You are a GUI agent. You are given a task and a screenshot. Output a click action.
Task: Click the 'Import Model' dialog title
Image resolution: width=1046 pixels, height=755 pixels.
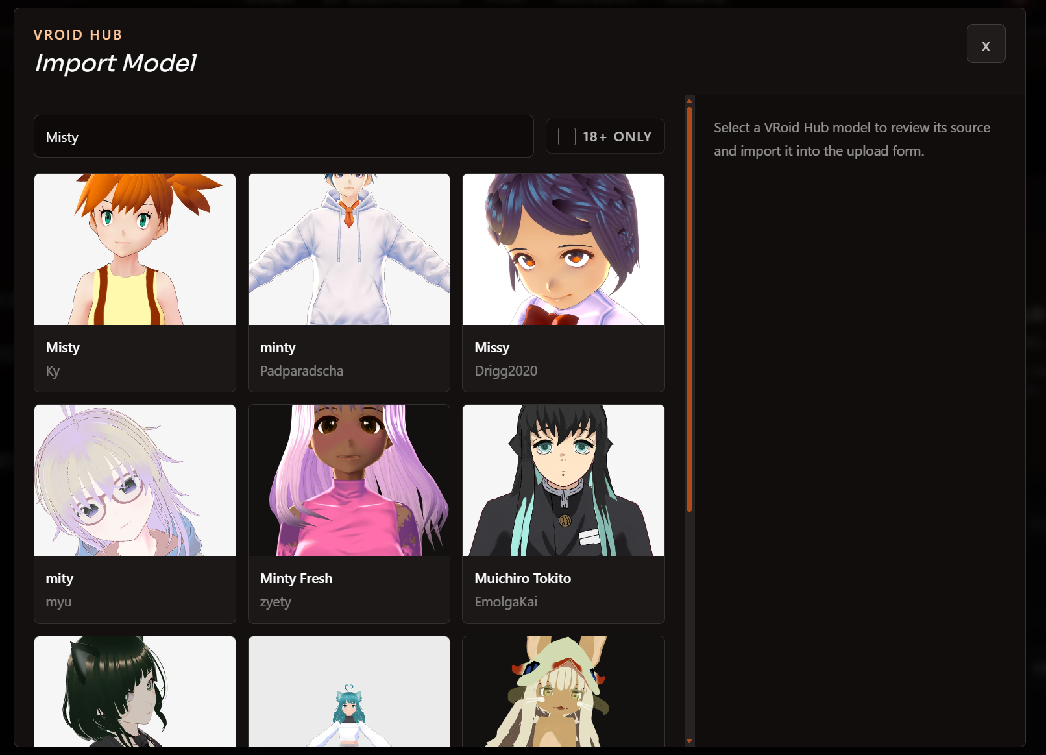116,63
